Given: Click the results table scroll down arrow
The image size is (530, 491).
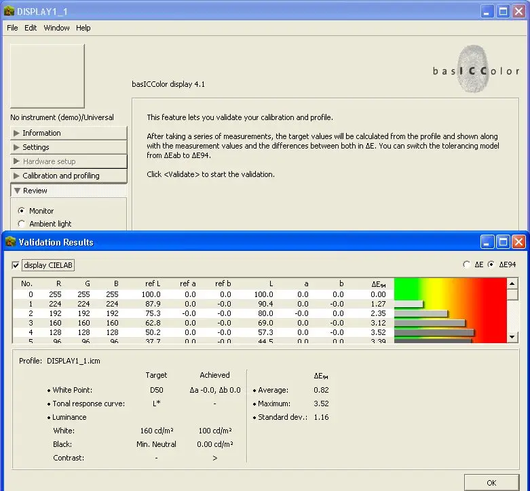Looking at the screenshot, I should [x=512, y=336].
